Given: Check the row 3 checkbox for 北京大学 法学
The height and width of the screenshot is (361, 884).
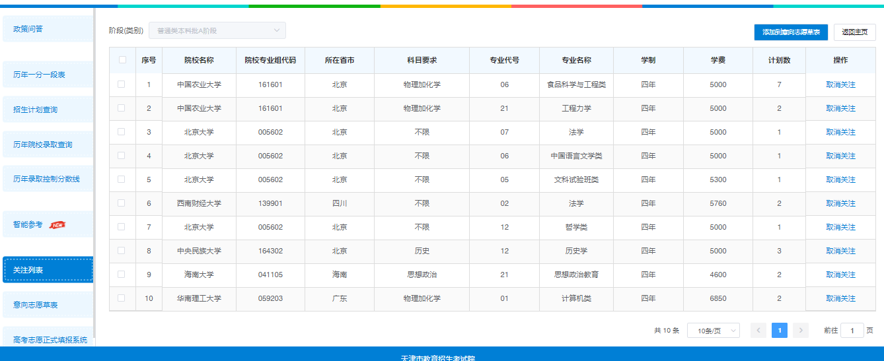Looking at the screenshot, I should tap(121, 132).
